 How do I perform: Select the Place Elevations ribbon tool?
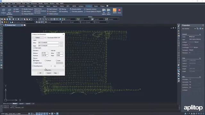tap(9, 12)
